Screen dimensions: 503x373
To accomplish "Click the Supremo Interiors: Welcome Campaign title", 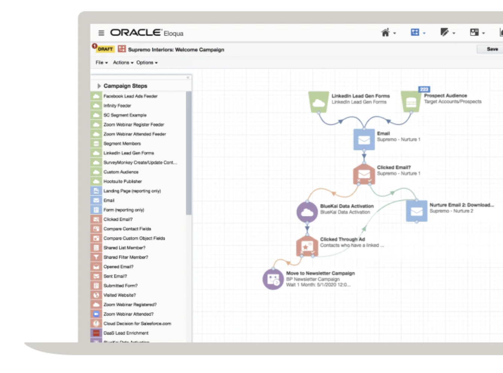I will (x=176, y=50).
